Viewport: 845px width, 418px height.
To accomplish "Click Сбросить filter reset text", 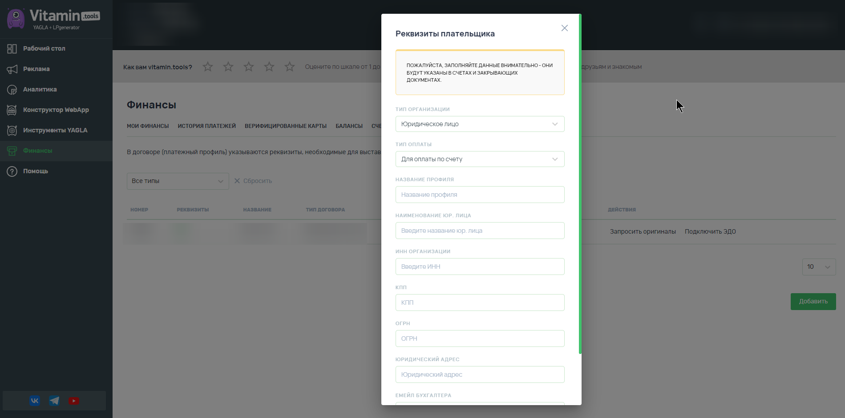I will [258, 181].
